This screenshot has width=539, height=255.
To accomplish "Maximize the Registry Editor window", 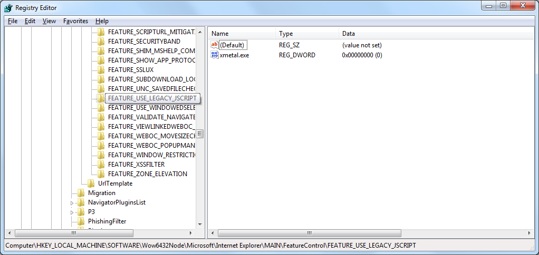I will [503, 5].
